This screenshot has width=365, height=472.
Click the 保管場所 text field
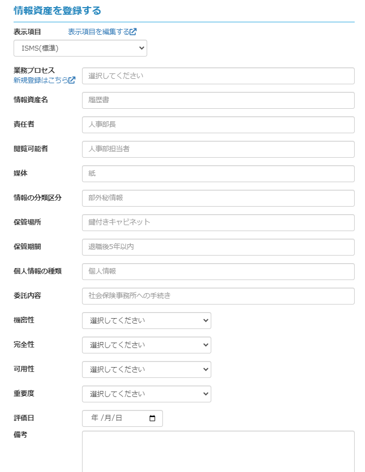218,223
